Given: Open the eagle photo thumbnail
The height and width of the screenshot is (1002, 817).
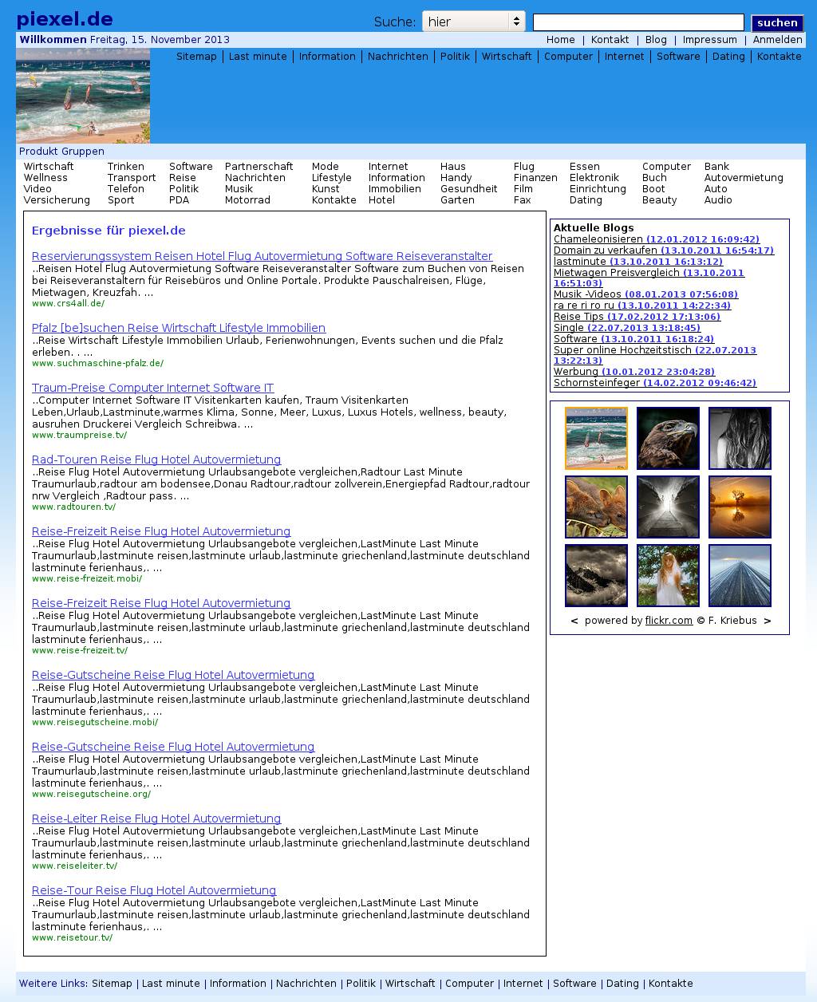Looking at the screenshot, I should (x=668, y=439).
